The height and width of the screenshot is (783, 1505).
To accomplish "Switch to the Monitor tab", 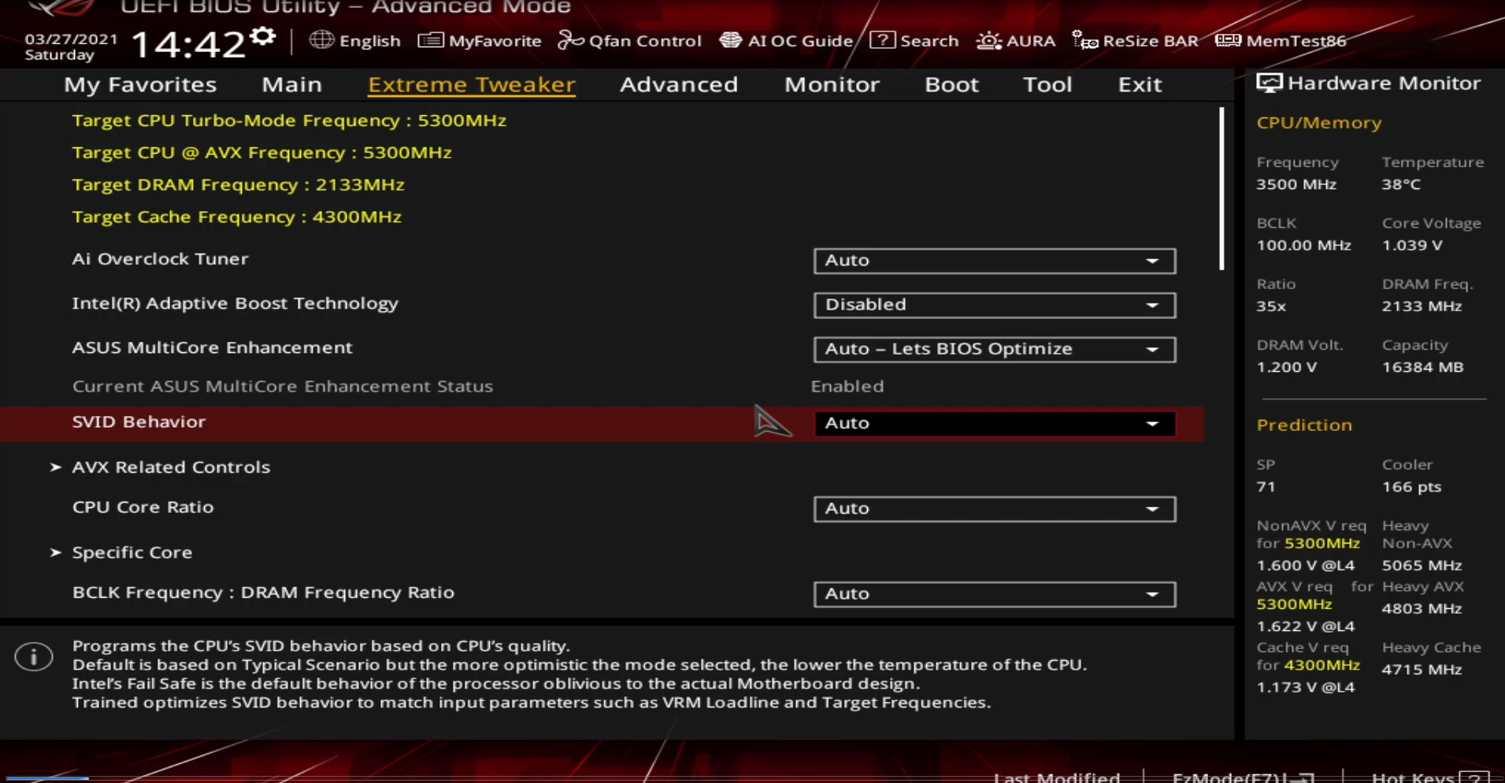I will (x=831, y=84).
